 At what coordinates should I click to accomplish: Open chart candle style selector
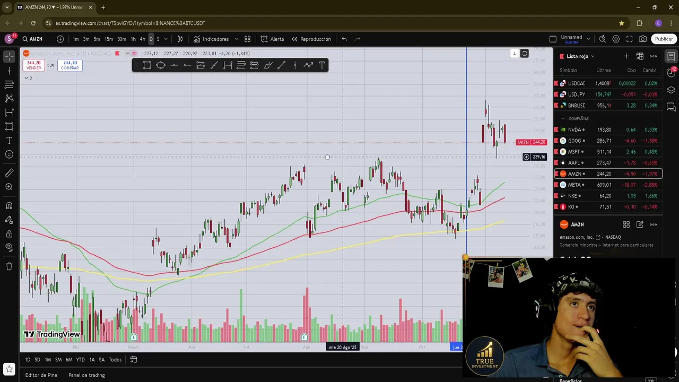(x=180, y=39)
